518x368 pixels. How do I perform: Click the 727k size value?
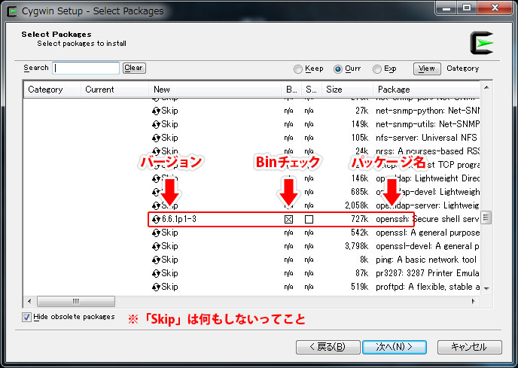pos(360,219)
